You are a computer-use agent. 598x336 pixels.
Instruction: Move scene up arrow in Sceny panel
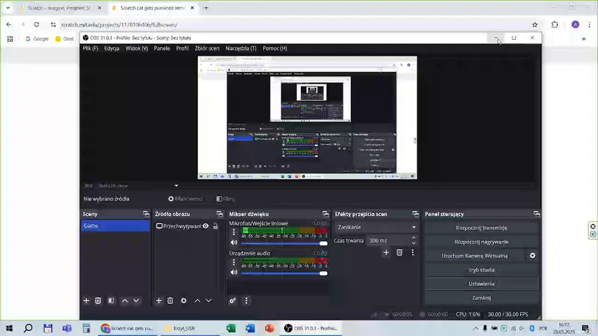pyautogui.click(x=125, y=301)
